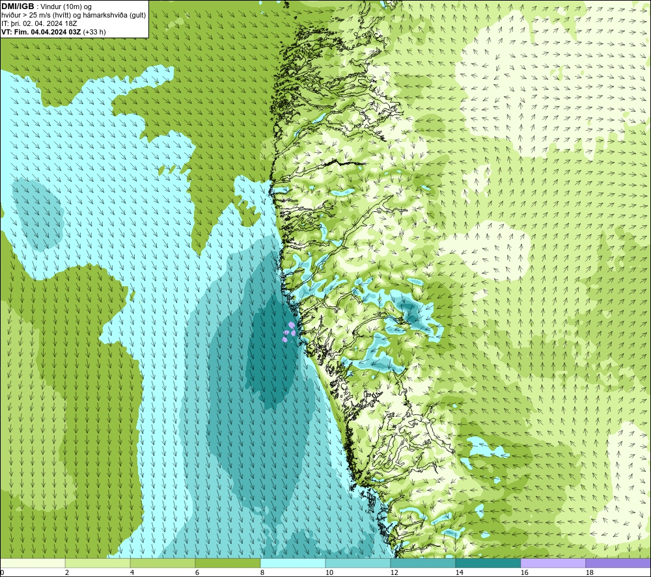Click the legend scale value '6'

coord(197,573)
